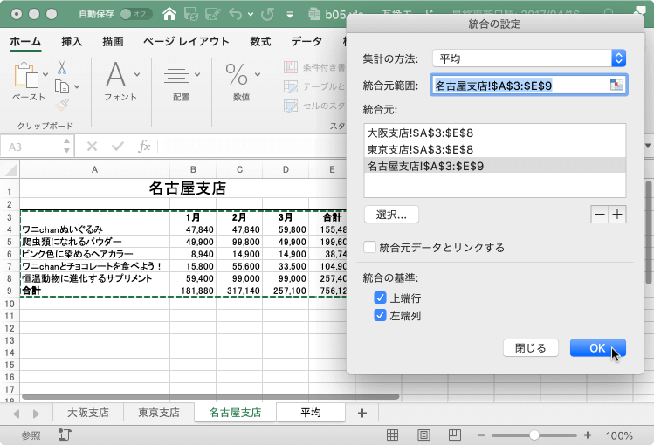Click the zoom in plus icon
This screenshot has height=445, width=654.
[588, 435]
